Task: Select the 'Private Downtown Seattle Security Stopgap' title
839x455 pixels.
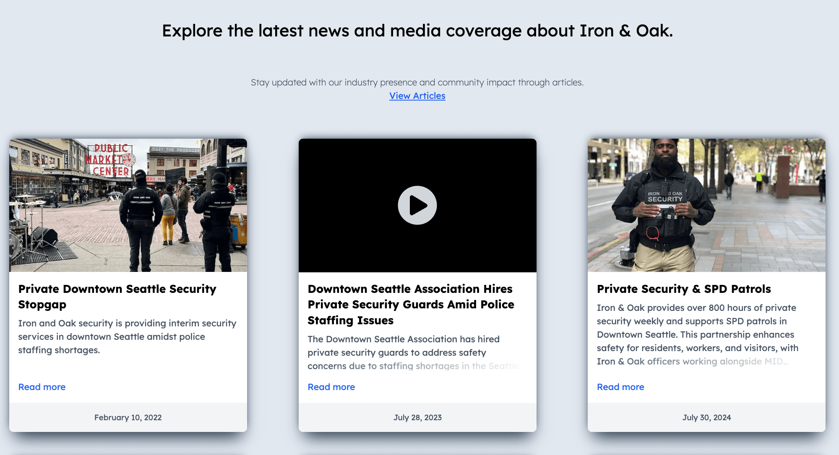Action: point(117,297)
